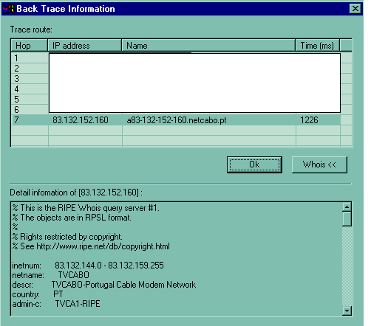Sort by the IP address column header
Screen dimensions: 388x326
85,46
